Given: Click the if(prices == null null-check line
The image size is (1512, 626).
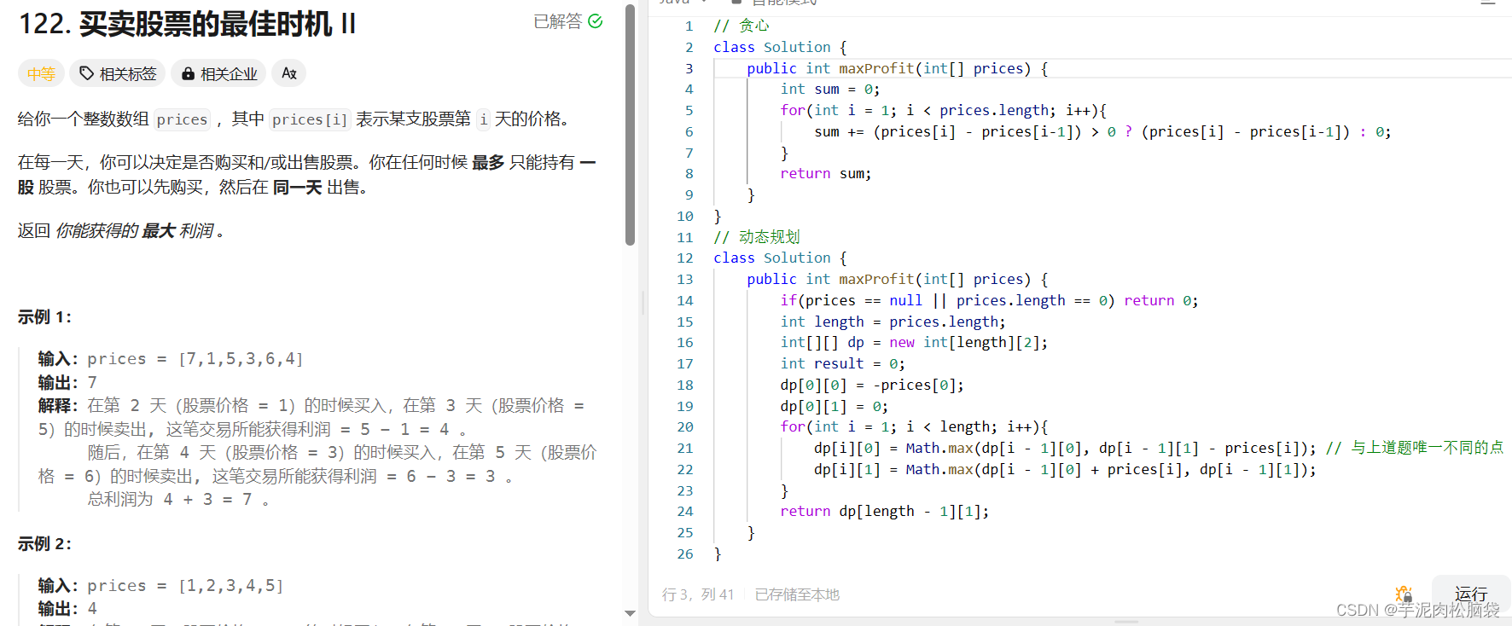Looking at the screenshot, I should (x=989, y=301).
